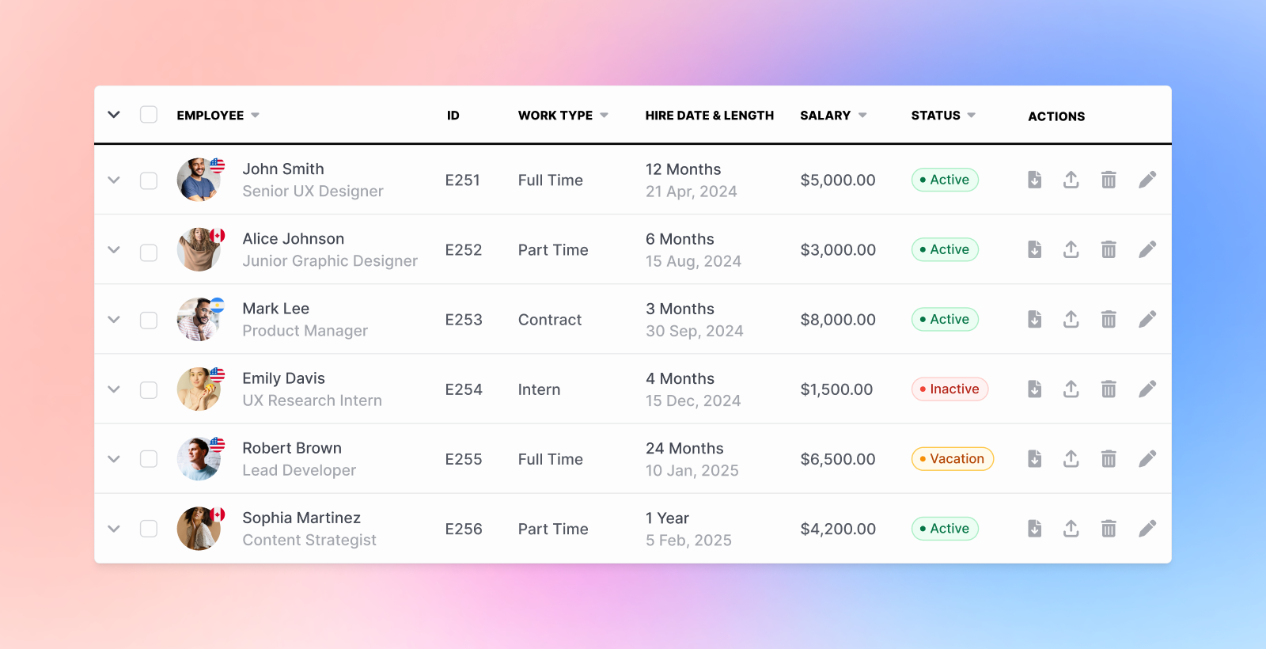Check the select-all checkbox in the header
Screen dimensions: 1266x649
(x=148, y=114)
